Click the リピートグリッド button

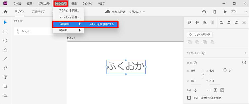[200, 34]
